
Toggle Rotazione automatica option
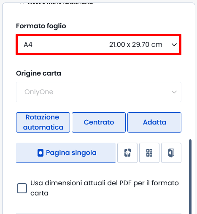pyautogui.click(x=43, y=122)
